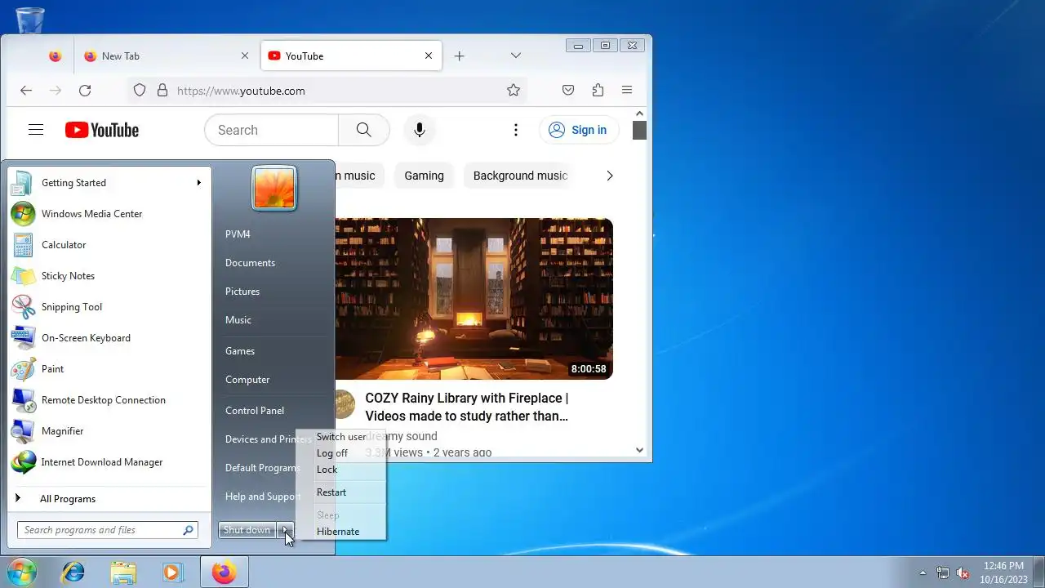Start voice search with microphone

click(x=420, y=130)
